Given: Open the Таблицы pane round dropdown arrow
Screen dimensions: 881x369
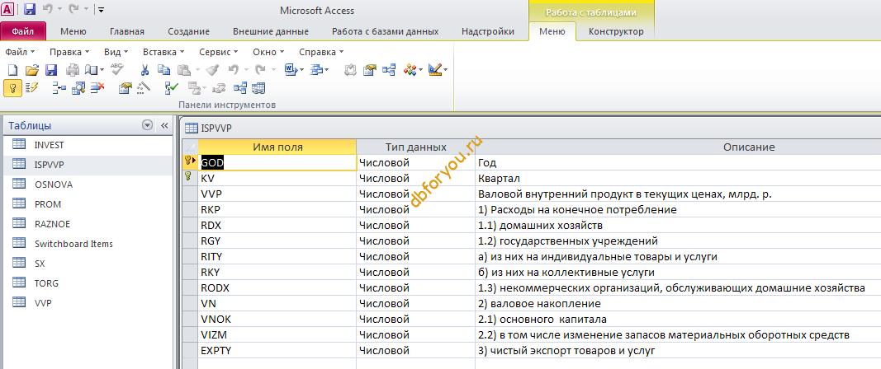Looking at the screenshot, I should click(x=148, y=126).
